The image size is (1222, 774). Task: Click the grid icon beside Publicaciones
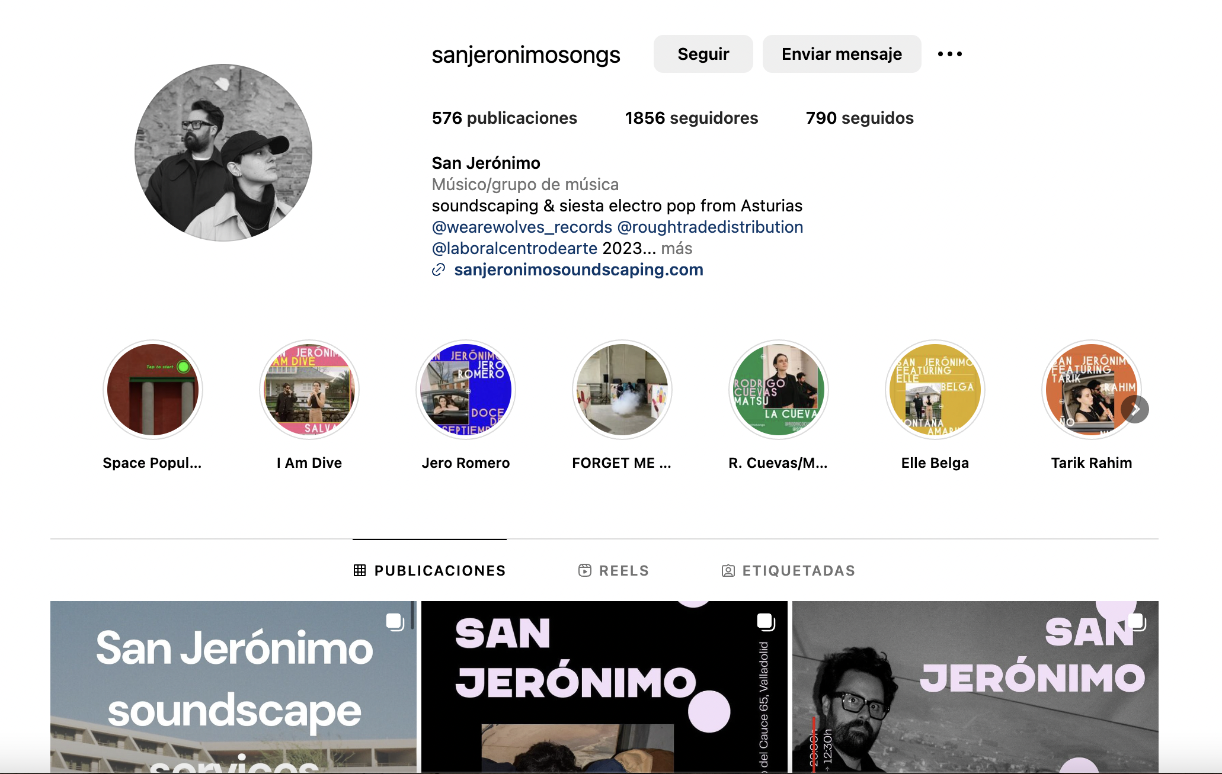(360, 570)
